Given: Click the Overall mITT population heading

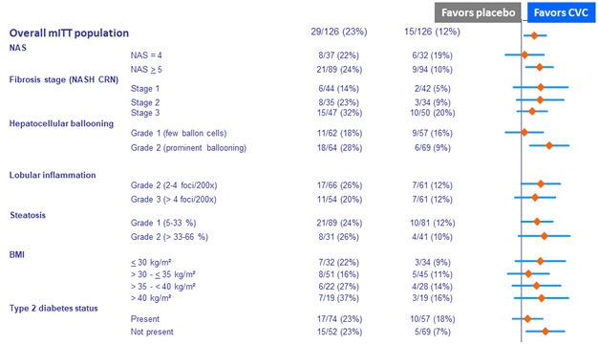Looking at the screenshot, I should coord(69,32).
